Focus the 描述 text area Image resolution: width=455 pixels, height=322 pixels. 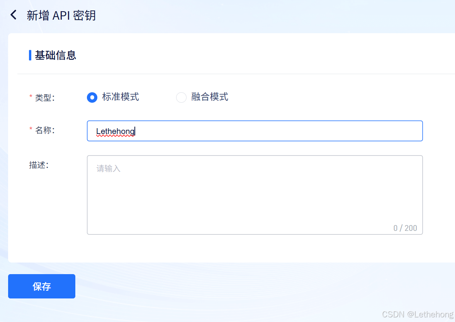[x=255, y=195]
